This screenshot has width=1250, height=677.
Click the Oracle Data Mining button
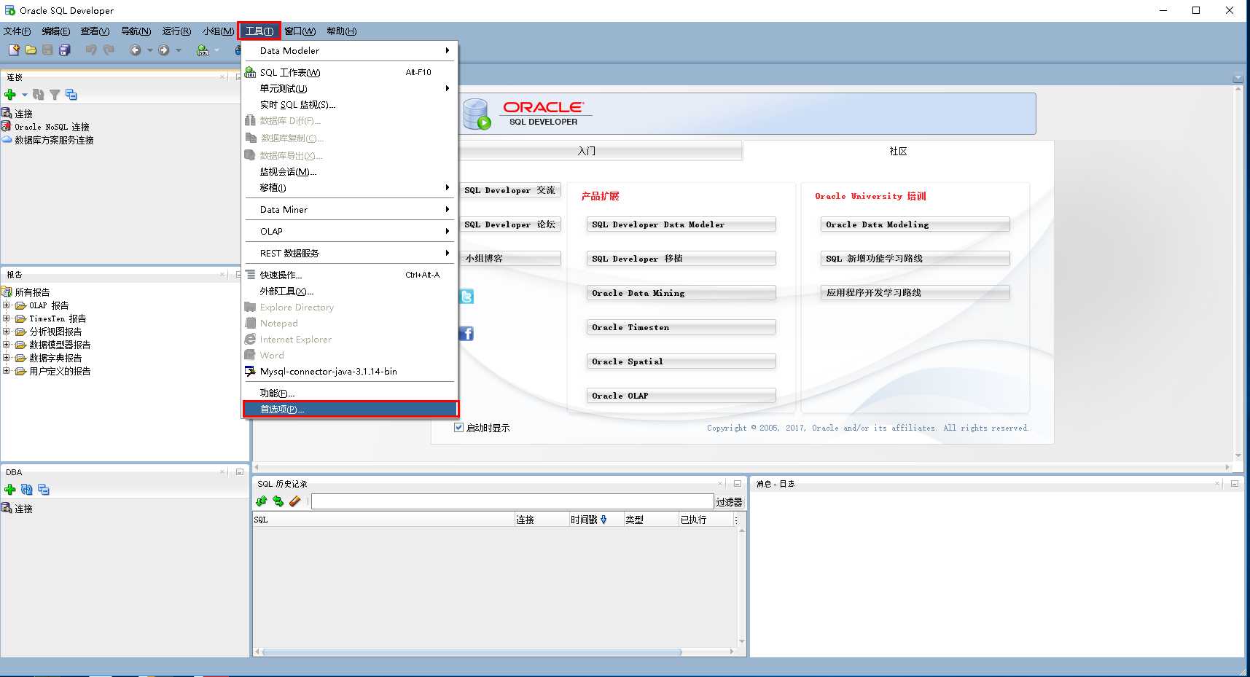click(x=681, y=293)
